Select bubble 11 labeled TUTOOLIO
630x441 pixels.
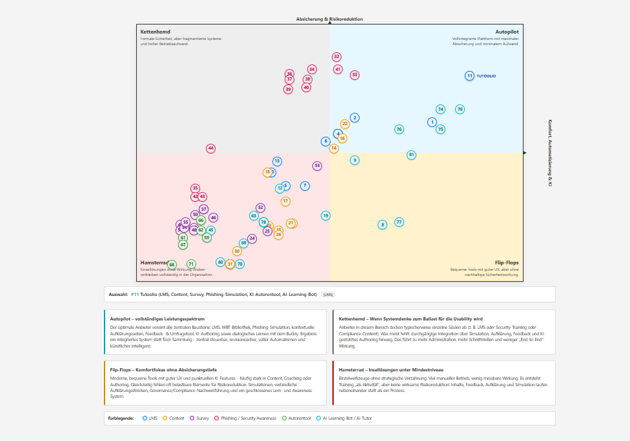[x=469, y=76]
